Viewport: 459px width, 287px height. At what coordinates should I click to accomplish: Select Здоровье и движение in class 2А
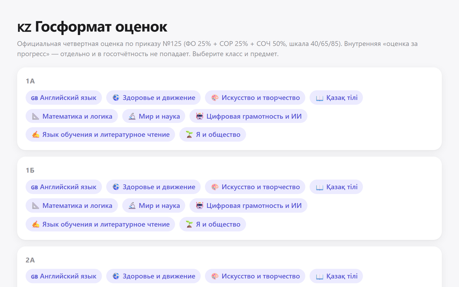153,276
